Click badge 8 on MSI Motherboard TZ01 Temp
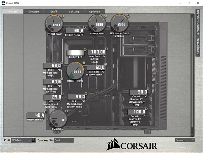Image resolution: width=203 pixels, height=153 pixels. coord(62,94)
